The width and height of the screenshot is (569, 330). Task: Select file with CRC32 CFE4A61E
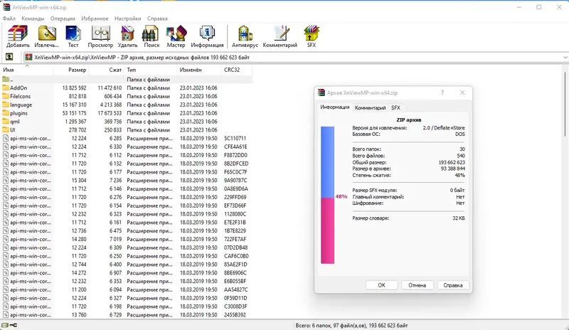tap(127, 147)
